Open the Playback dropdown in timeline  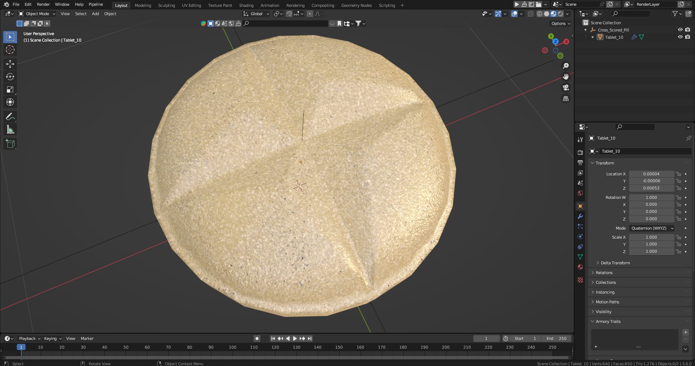click(30, 339)
